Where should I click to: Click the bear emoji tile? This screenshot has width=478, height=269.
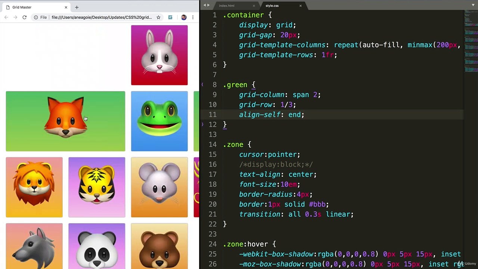159,246
